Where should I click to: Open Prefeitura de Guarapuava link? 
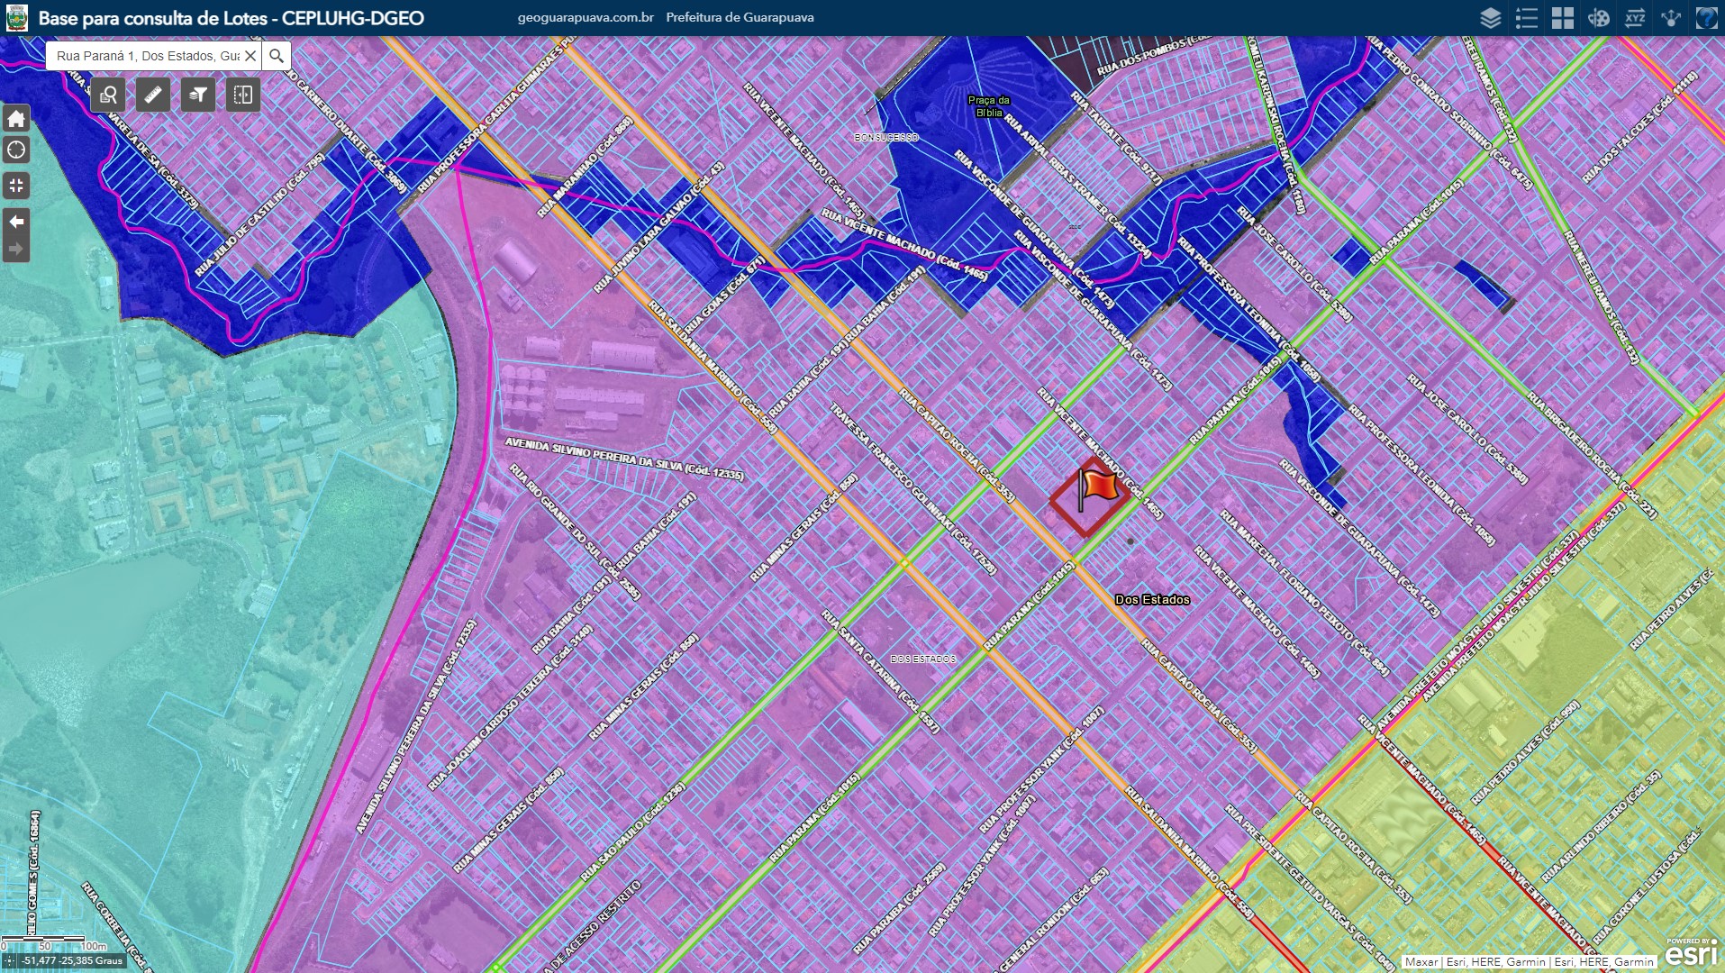point(740,17)
